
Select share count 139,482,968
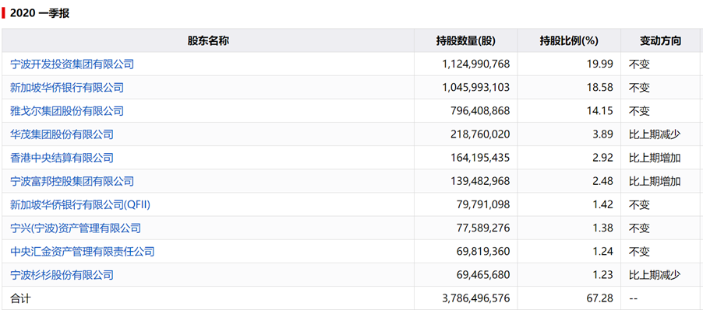[480, 181]
